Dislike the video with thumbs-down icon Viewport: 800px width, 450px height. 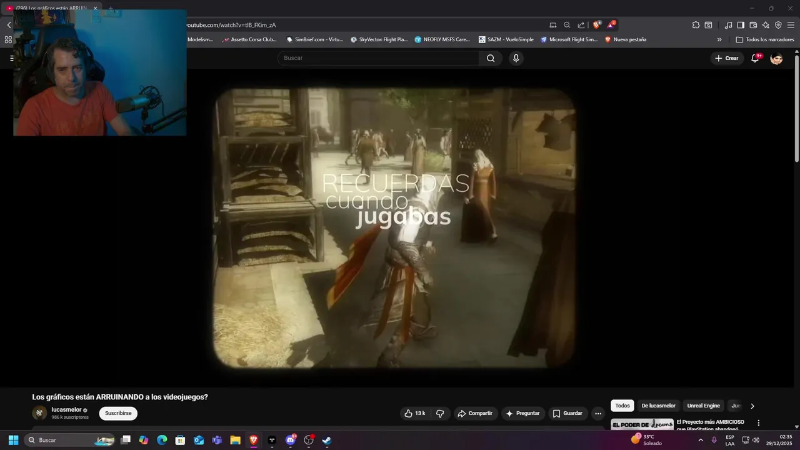[440, 413]
